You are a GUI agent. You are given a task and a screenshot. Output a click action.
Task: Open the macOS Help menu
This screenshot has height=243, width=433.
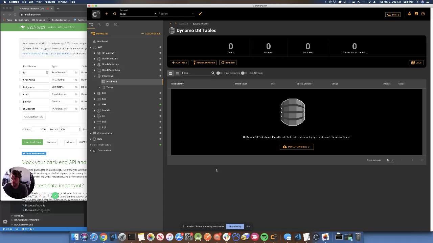(72, 2)
